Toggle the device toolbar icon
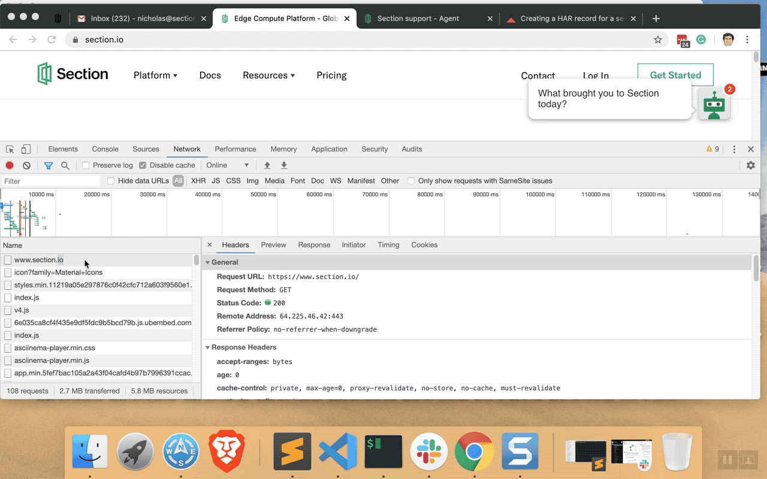The height and width of the screenshot is (479, 767). coord(26,149)
